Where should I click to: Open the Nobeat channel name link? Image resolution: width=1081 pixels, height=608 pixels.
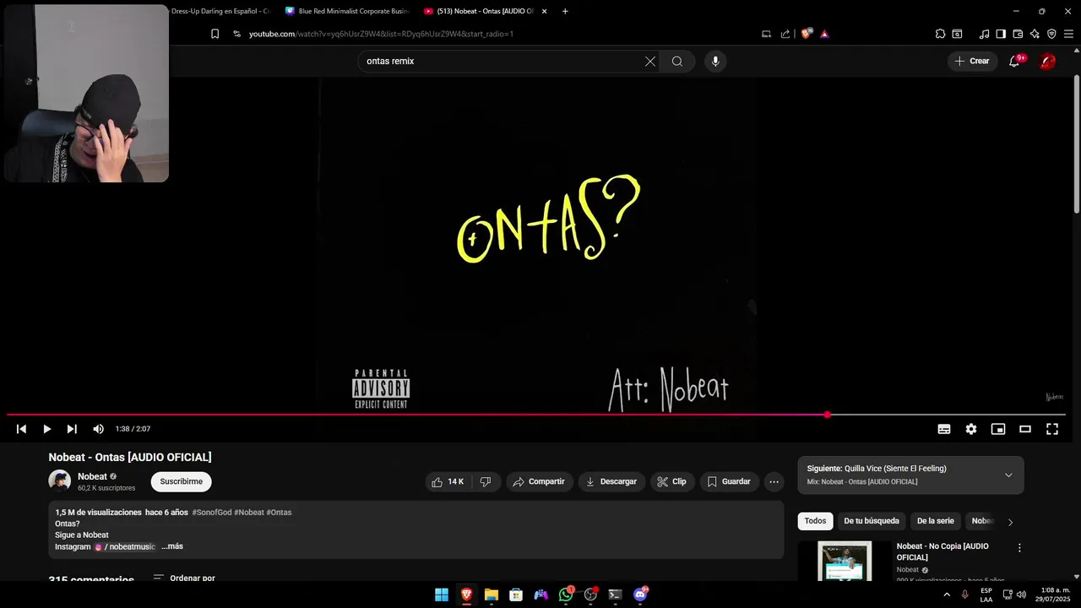[92, 476]
